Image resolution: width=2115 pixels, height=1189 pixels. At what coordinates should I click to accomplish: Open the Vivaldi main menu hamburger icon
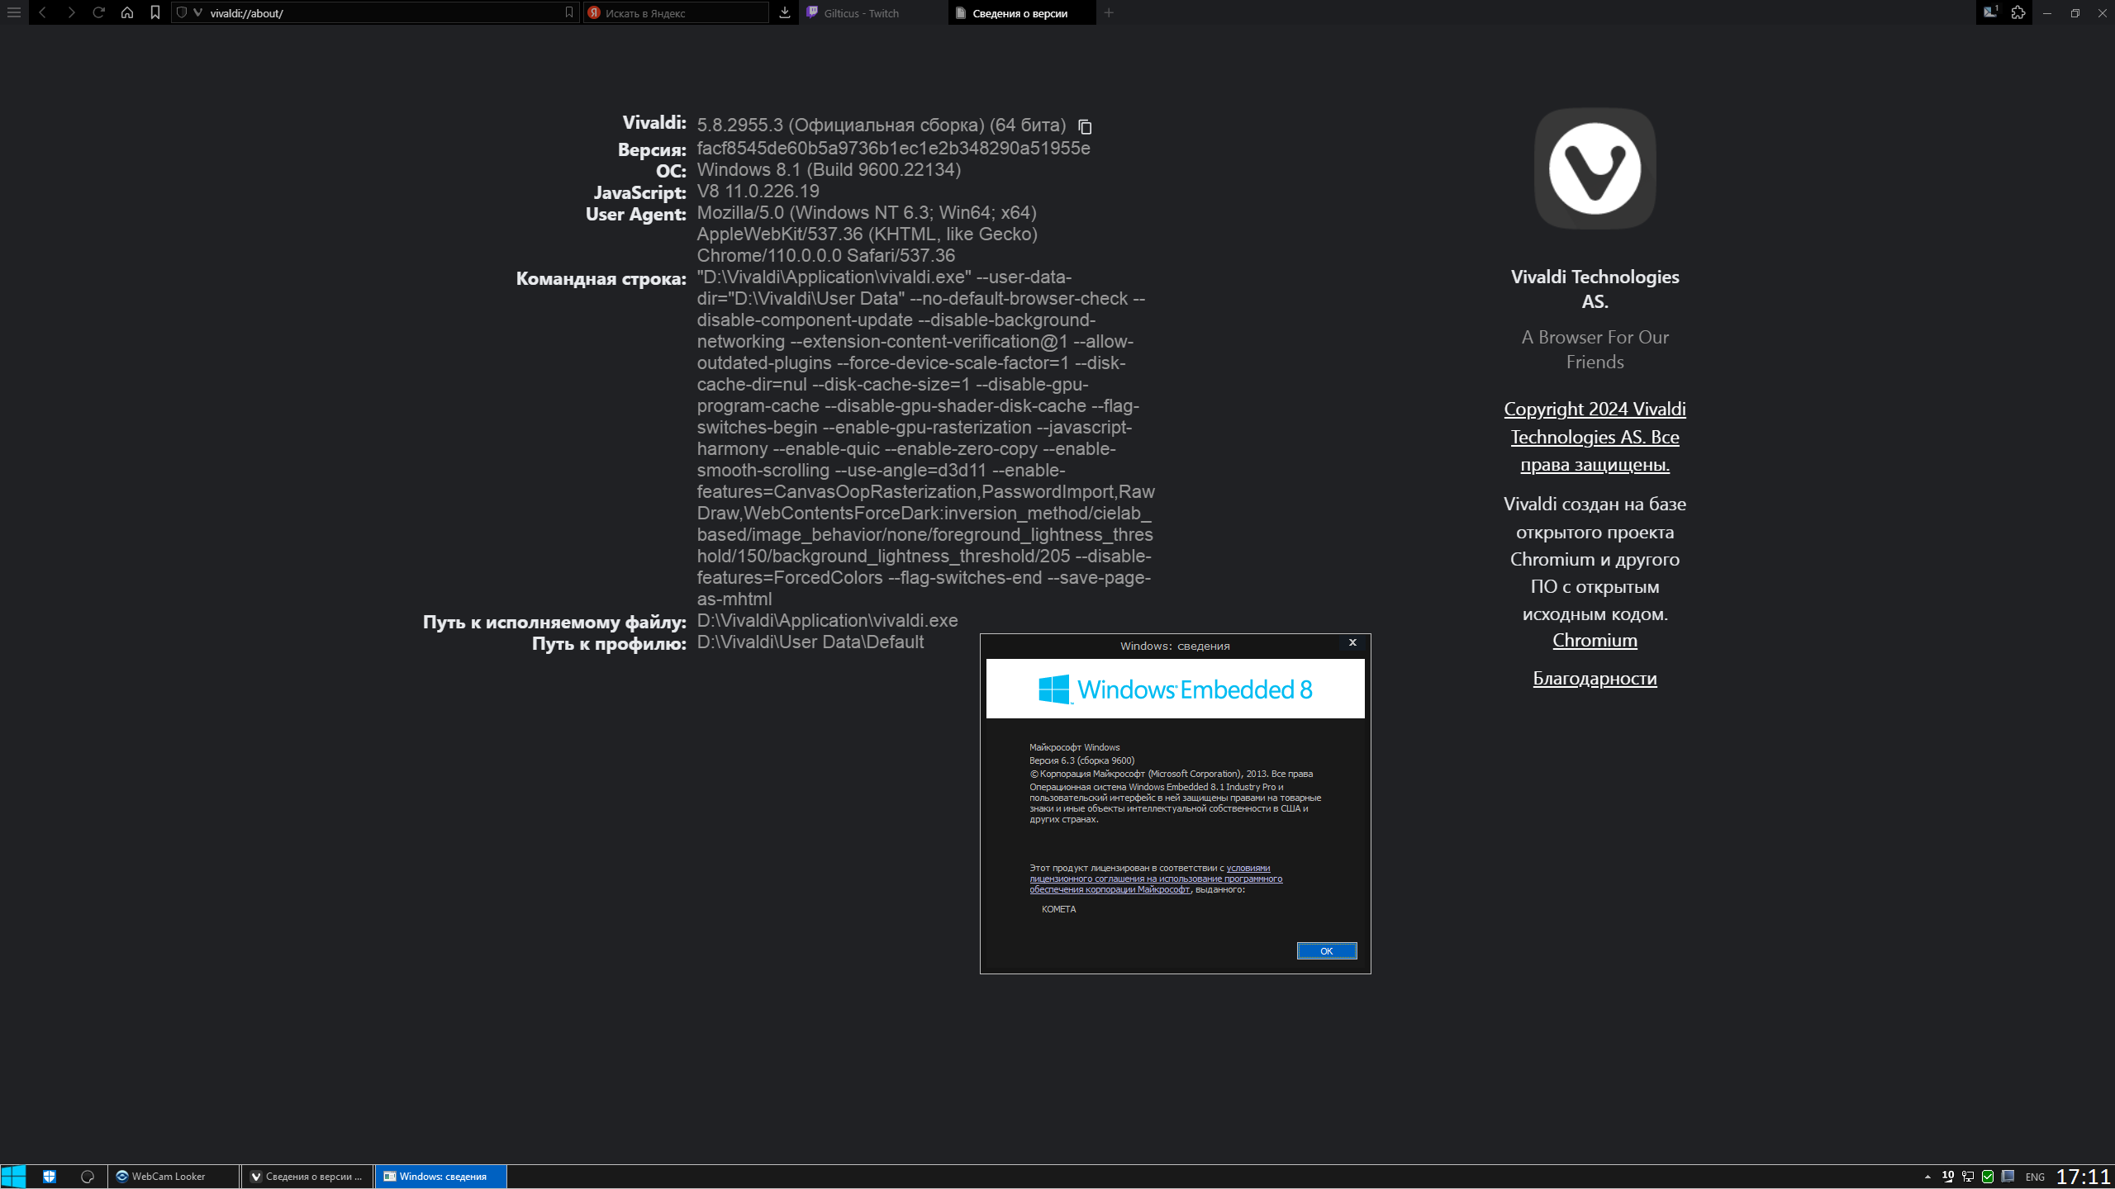13,12
